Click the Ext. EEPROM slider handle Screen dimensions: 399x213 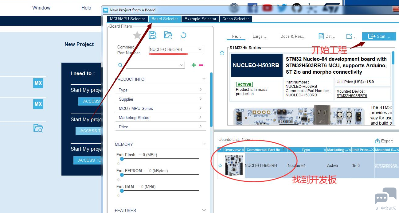[122, 175]
